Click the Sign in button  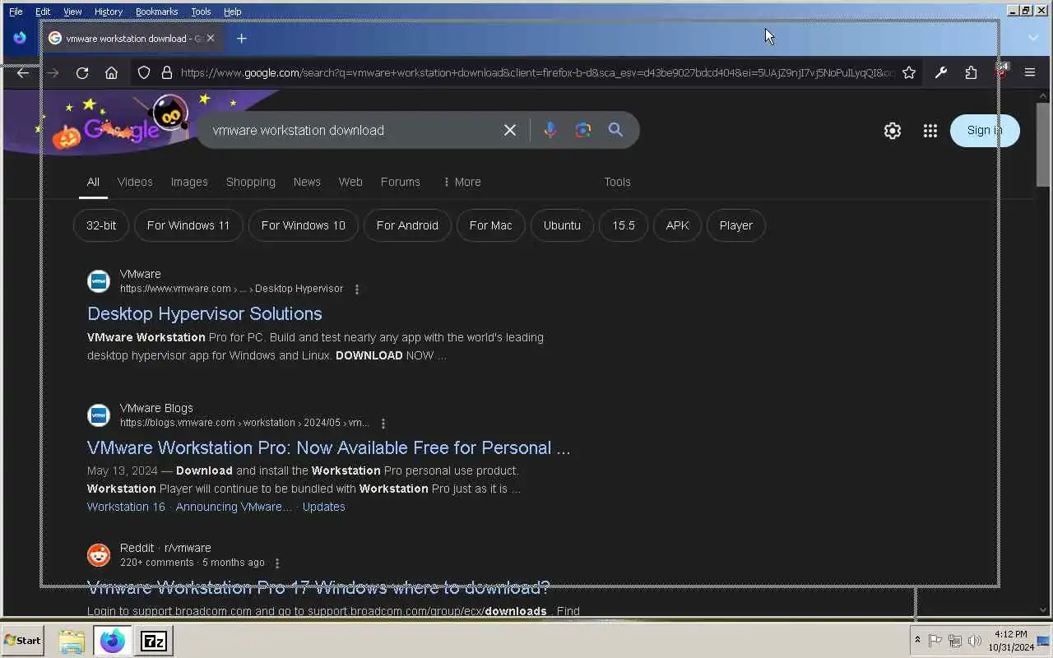985,130
